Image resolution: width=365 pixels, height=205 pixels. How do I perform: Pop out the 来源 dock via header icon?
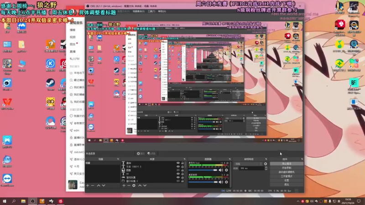click(185, 159)
